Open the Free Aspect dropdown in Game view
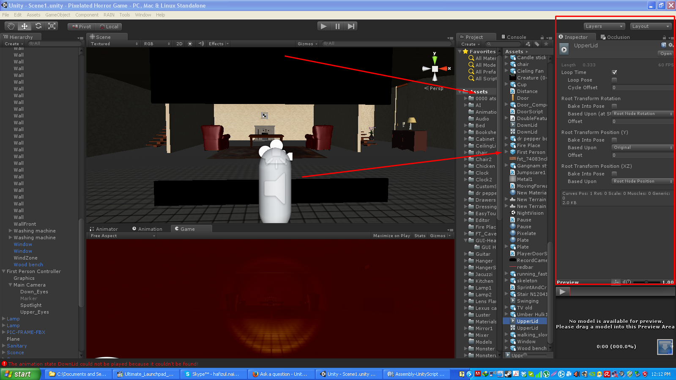 [x=122, y=235]
